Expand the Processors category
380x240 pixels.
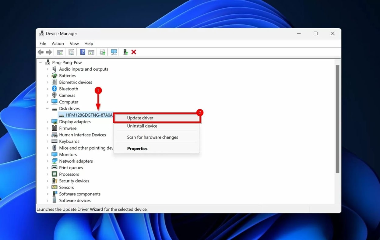[47, 174]
